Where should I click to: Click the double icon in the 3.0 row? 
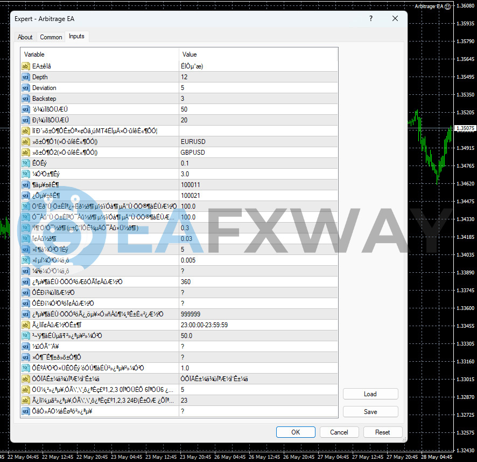pyautogui.click(x=25, y=174)
